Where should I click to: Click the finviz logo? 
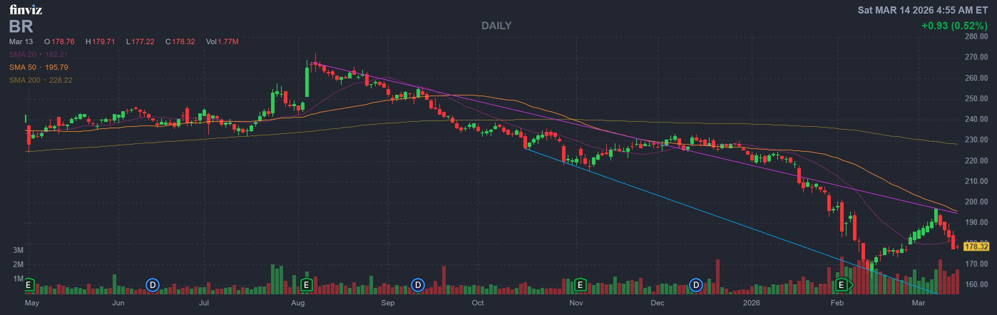[26, 10]
